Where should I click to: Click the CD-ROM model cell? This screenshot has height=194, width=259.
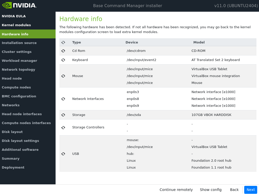point(198,51)
